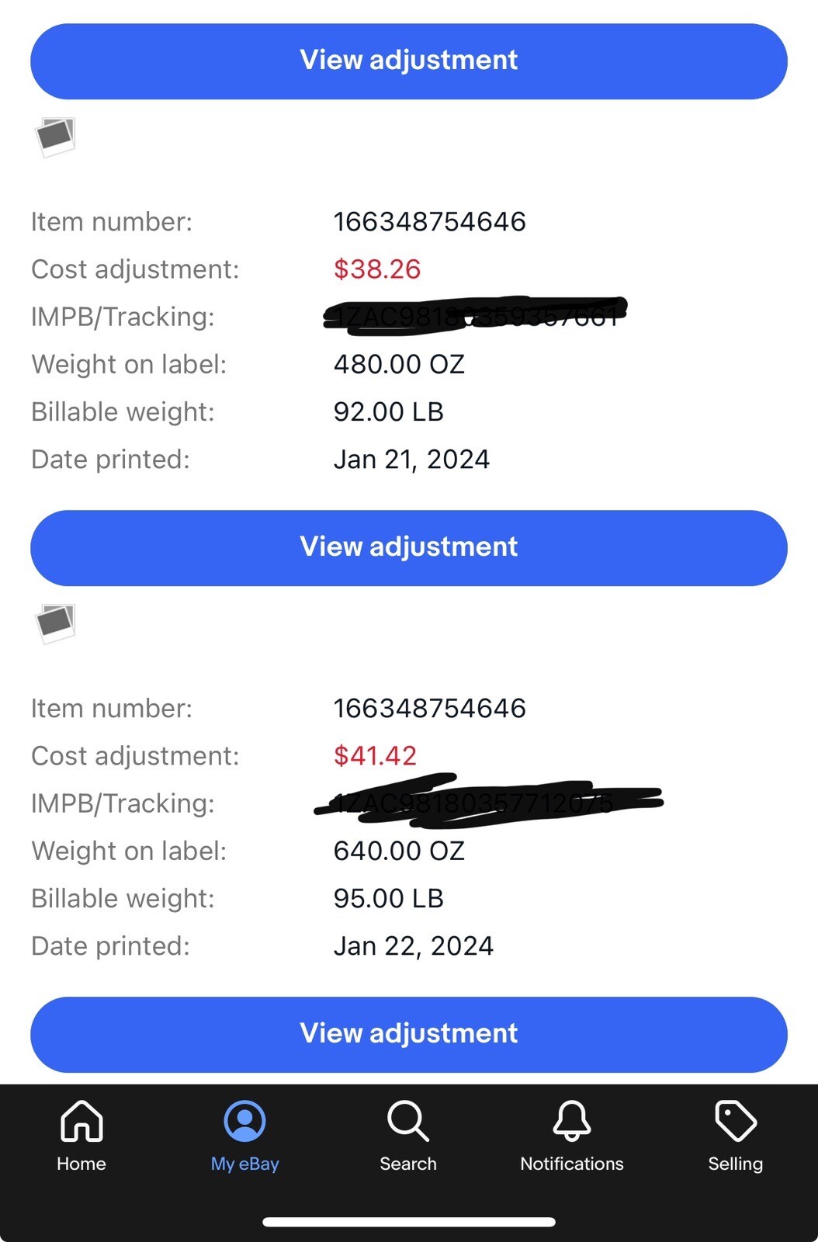Select item number above the $38.26 adjustment
The height and width of the screenshot is (1242, 818).
429,222
